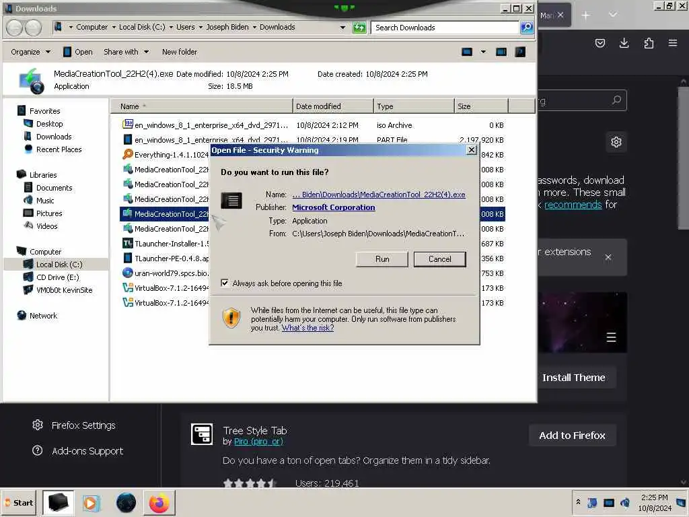Click the add-ons page gear icon
This screenshot has height=517, width=689.
(616, 142)
